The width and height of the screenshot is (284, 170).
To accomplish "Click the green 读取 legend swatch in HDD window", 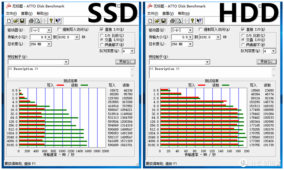I will pyautogui.click(x=226, y=85).
